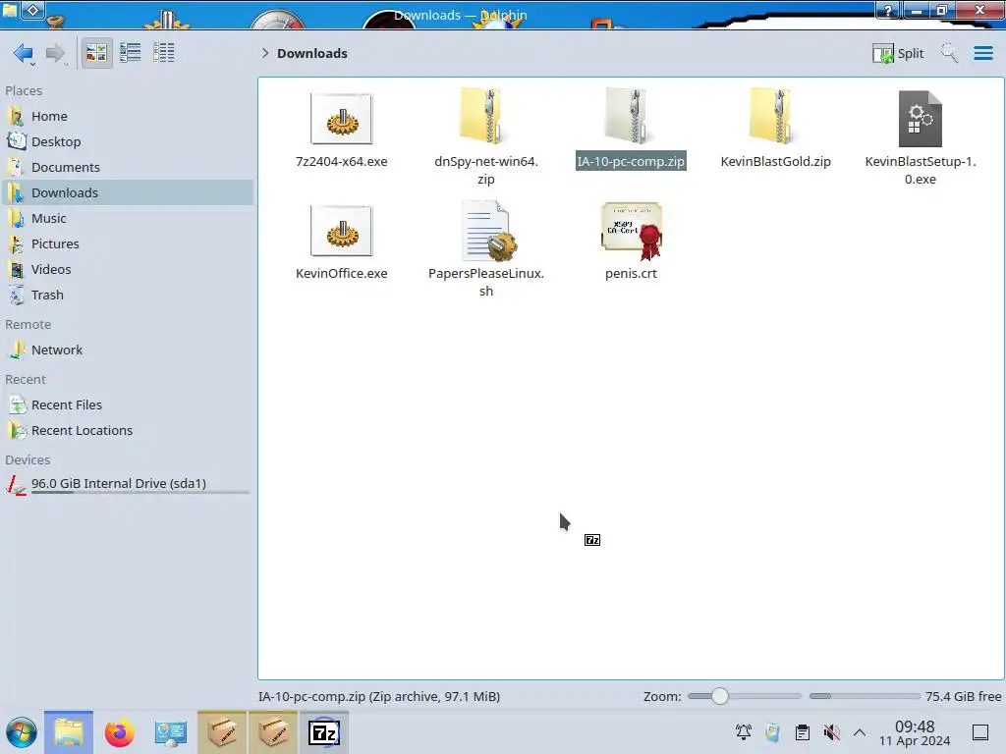The image size is (1006, 754).
Task: Select the KevinOffice.exe file icon
Action: pos(341,231)
